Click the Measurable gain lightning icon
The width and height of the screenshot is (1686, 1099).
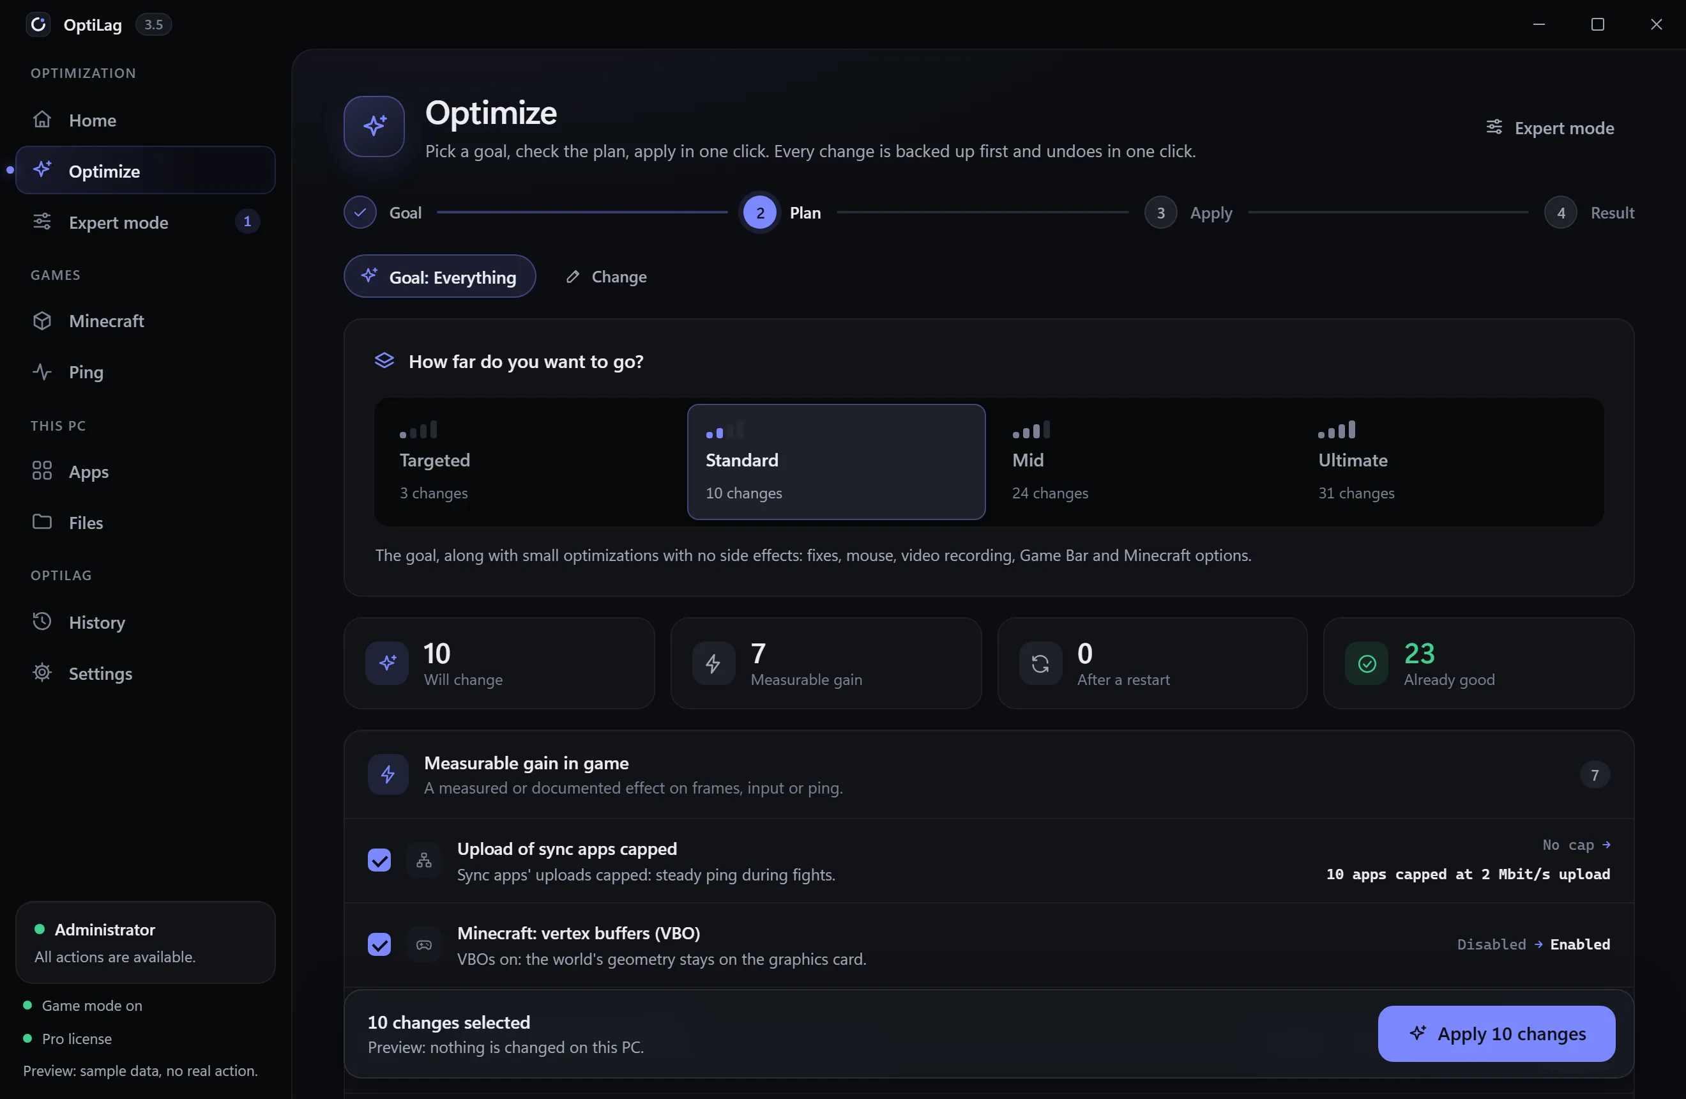(713, 663)
